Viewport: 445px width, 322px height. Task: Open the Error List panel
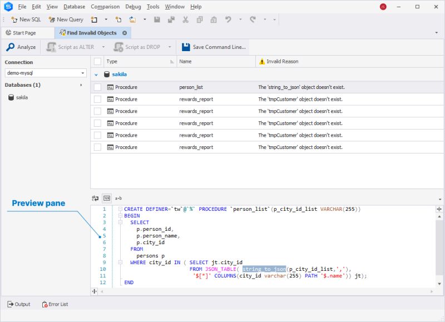(x=55, y=304)
